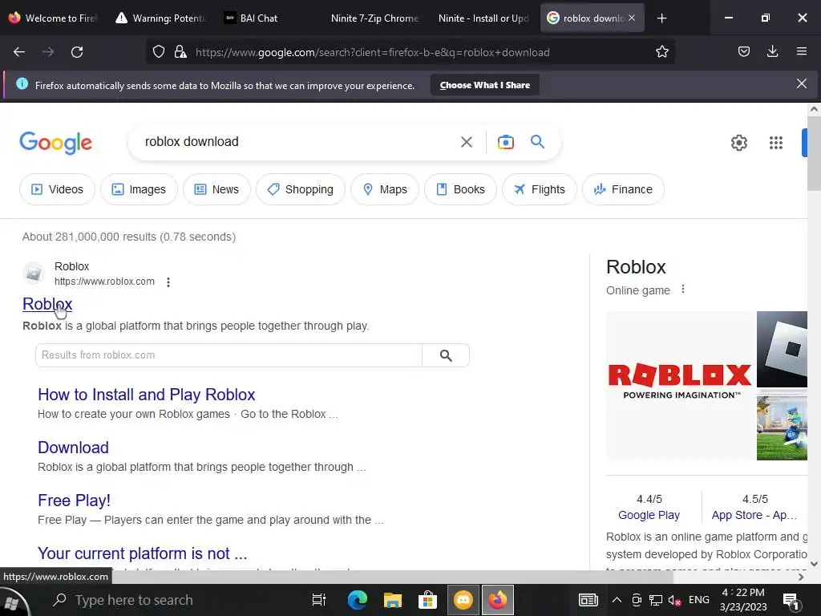Filter results by Flights
821x616 pixels.
[540, 189]
